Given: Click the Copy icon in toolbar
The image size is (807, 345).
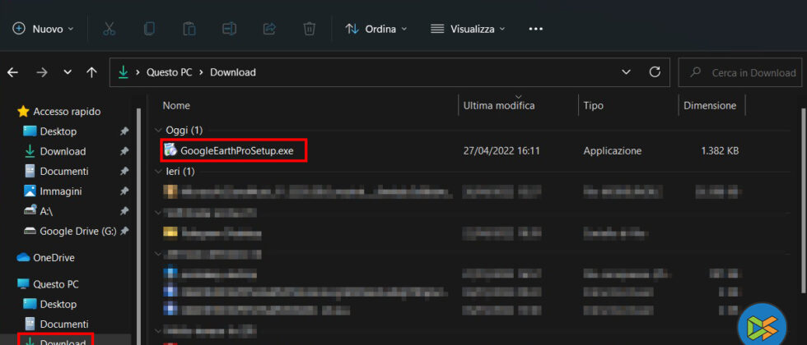Looking at the screenshot, I should 149,29.
